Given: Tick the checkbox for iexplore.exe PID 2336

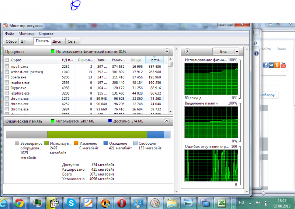Looking at the screenshot, I should tap(7, 82).
